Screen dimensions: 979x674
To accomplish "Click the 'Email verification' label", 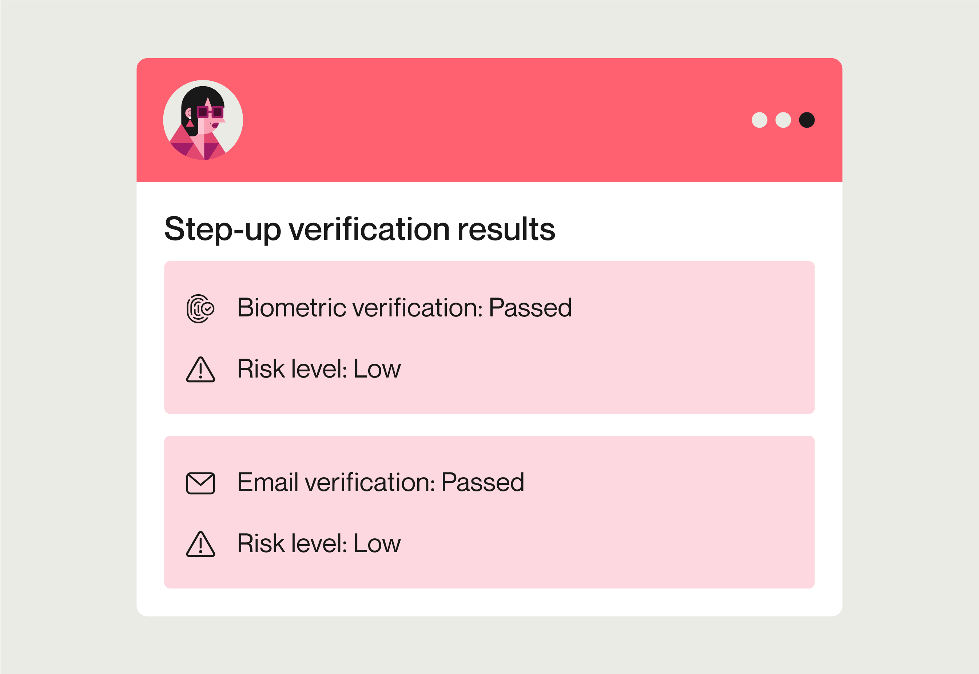I will click(336, 482).
